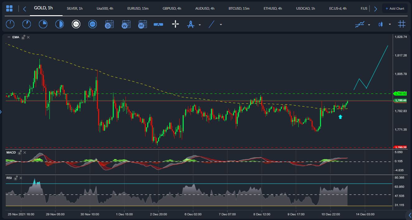Viewport: 412px width, 220px height.
Task: Open the candlestick chart type dropdown
Action: [x=390, y=25]
